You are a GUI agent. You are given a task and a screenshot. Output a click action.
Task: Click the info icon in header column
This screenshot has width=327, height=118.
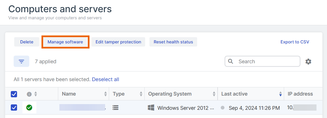(x=29, y=94)
